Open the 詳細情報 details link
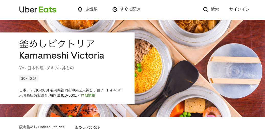Screen dimensions: 265x137 click(x=88, y=95)
